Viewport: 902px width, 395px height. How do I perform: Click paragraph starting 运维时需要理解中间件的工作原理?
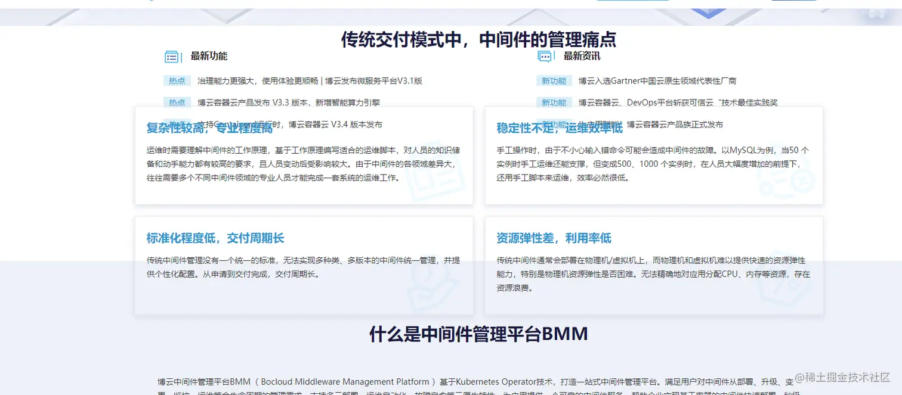[x=303, y=164]
